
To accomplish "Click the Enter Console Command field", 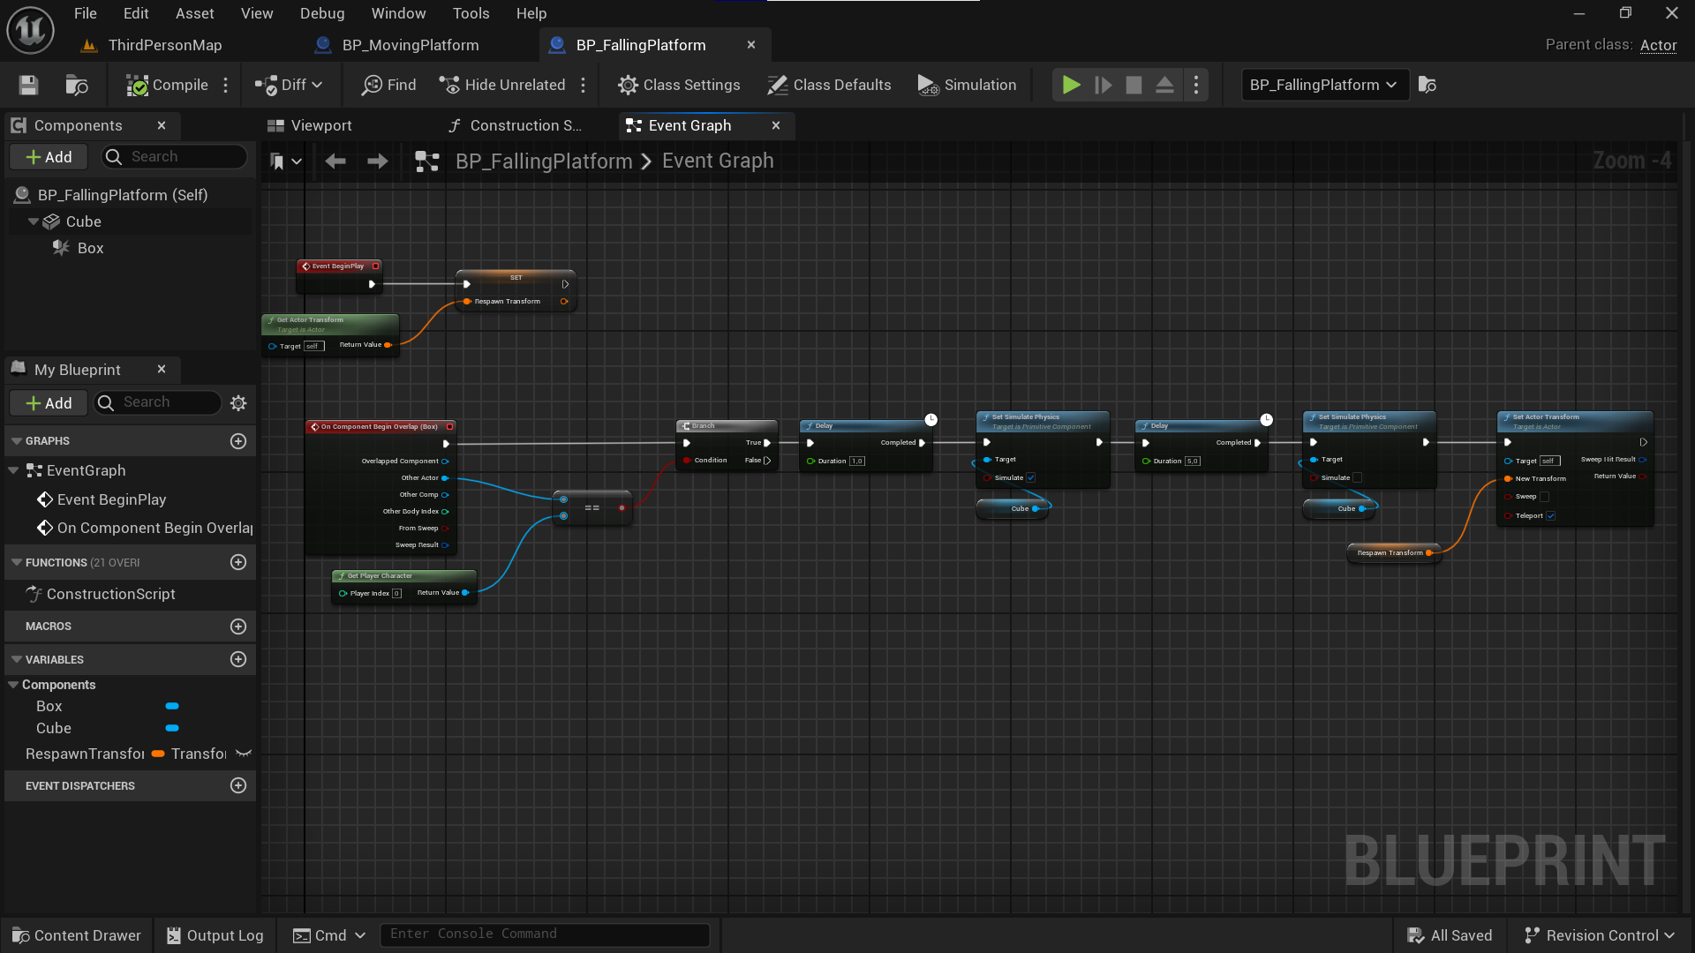I will 544,934.
